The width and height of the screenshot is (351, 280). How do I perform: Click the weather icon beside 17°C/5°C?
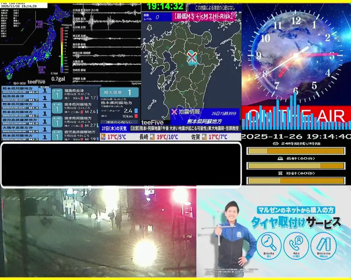103,136
